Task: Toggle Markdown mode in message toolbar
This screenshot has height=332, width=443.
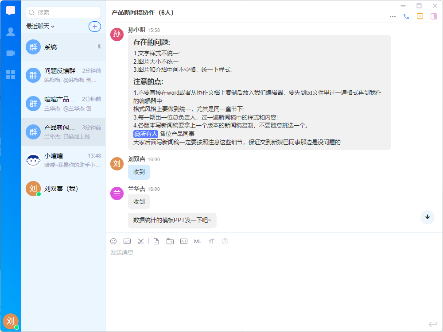Action: click(198, 241)
